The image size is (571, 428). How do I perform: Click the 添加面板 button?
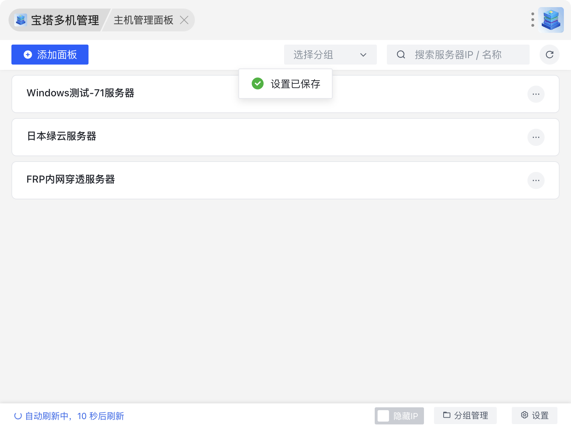point(50,55)
